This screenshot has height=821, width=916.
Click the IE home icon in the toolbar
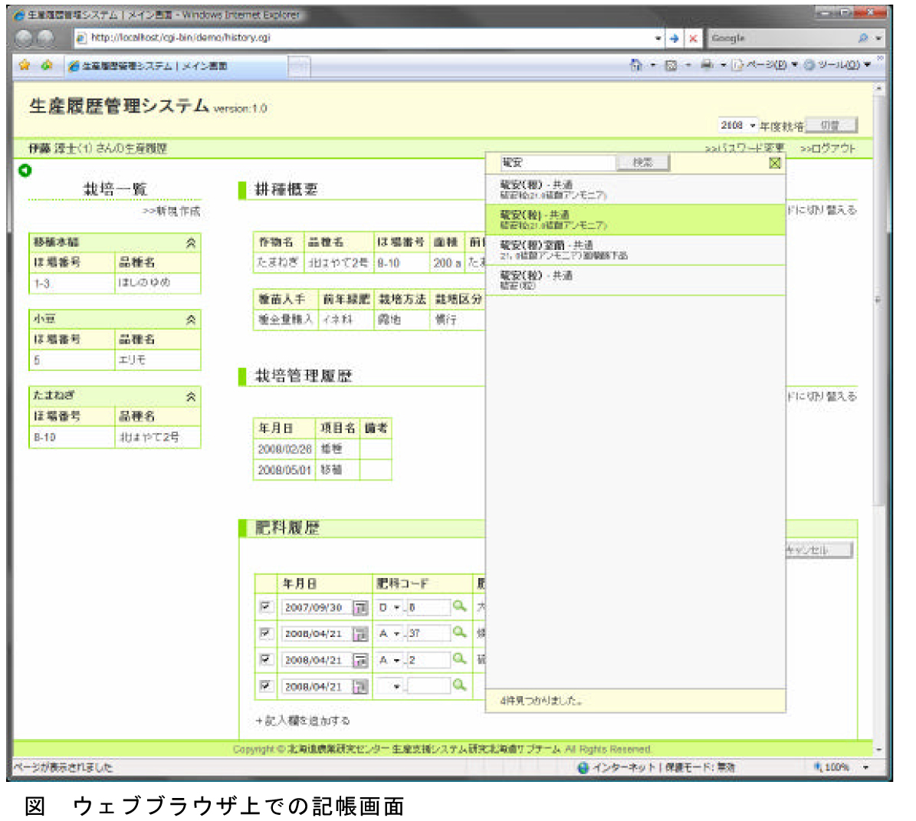[x=635, y=65]
